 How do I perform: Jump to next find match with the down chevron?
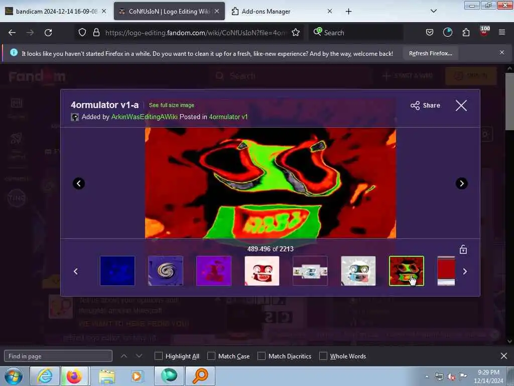coord(139,356)
